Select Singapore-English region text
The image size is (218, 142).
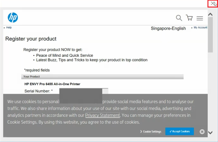pyautogui.click(x=168, y=28)
